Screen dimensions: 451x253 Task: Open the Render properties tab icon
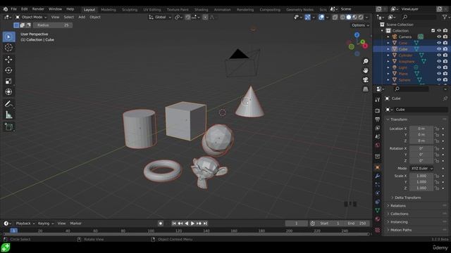point(378,110)
